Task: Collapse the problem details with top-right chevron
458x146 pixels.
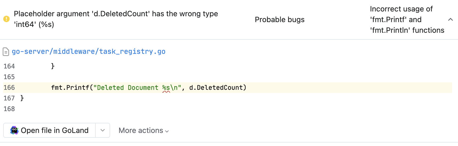Action: (x=451, y=19)
